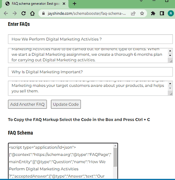This screenshot has width=175, height=180.
Task: Reload the current page
Action: pyautogui.click(x=23, y=13)
